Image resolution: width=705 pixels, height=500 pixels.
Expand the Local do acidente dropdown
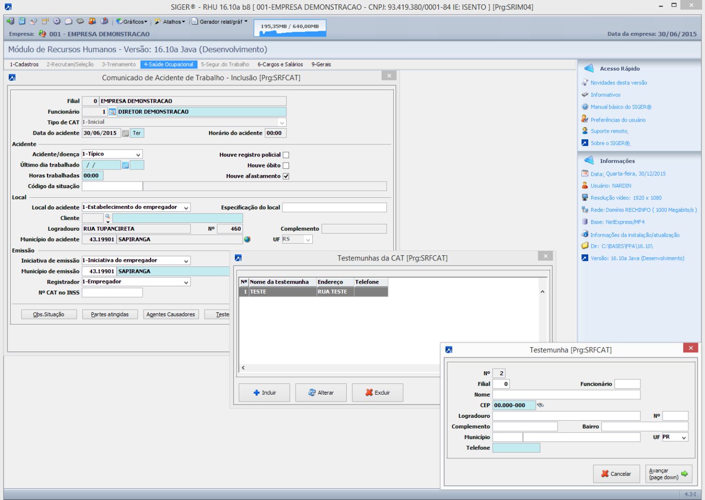tap(186, 208)
